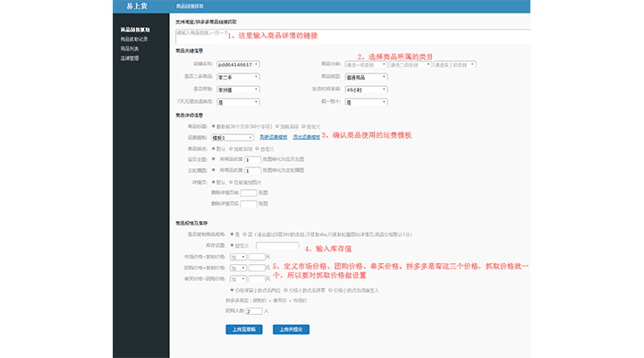Image resolution: width=644 pixels, height=358 pixels.
Task: Select 商品链接抓取 in the sidebar
Action: 135,30
